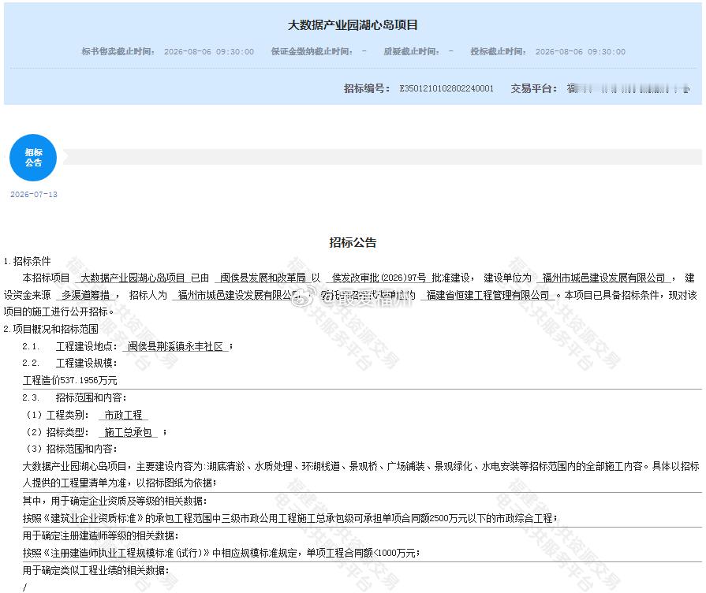
Task: Click the agency 福建省恒建工程管理有限公司
Action: 487,295
